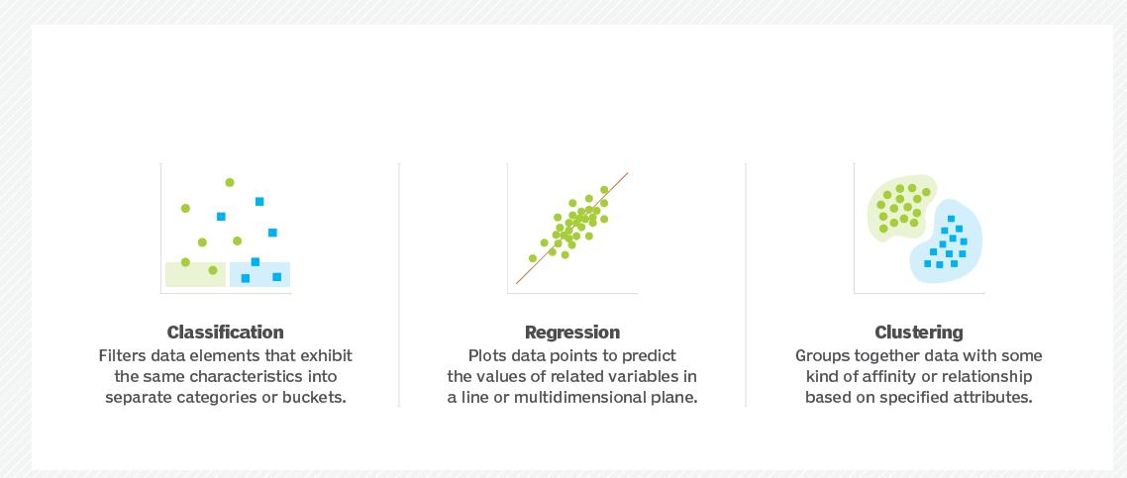The width and height of the screenshot is (1127, 478).
Task: Pick the light blue bucket in Classification chart
Action: [x=260, y=274]
